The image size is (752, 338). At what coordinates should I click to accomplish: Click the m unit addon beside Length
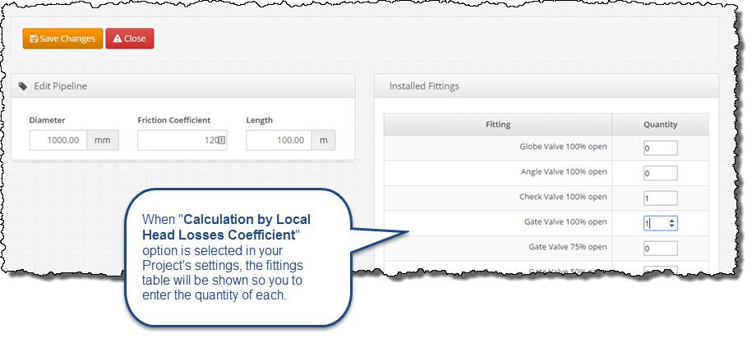324,140
